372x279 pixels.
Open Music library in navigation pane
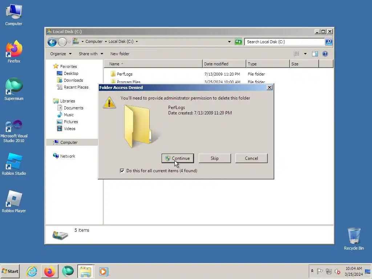[69, 115]
